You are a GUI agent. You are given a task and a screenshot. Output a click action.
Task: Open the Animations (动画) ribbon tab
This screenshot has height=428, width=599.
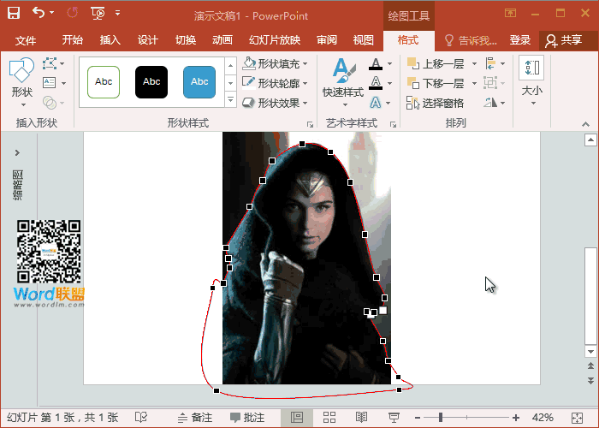tap(222, 40)
